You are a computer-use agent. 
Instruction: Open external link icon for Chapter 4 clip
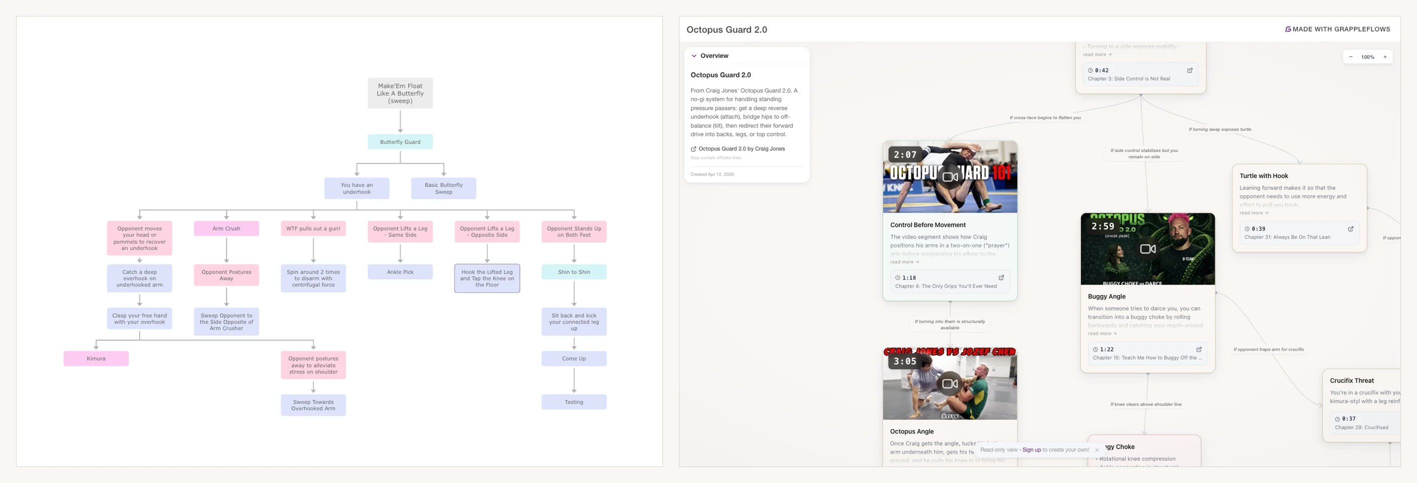1001,278
